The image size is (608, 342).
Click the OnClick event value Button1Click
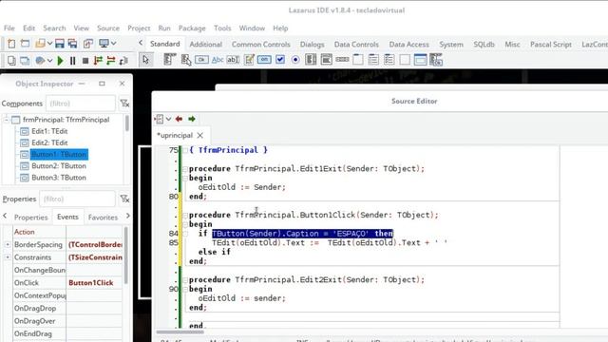(95, 283)
